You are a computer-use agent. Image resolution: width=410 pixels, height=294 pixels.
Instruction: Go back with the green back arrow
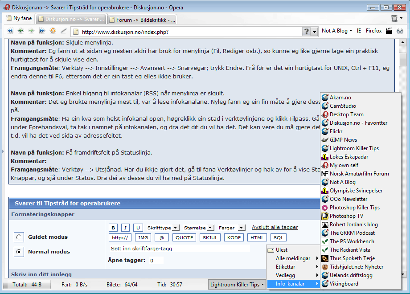coord(20,31)
